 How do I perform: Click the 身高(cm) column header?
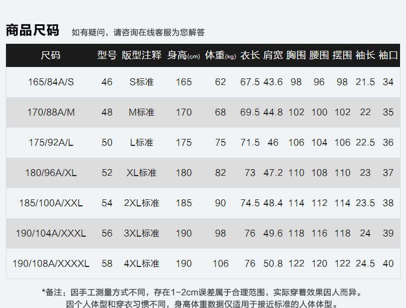184,55
